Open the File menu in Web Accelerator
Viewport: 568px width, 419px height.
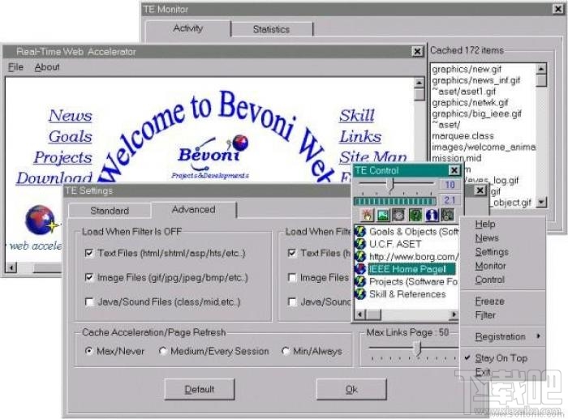[16, 67]
